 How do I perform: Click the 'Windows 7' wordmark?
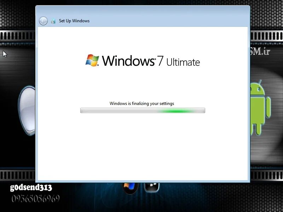coord(133,60)
